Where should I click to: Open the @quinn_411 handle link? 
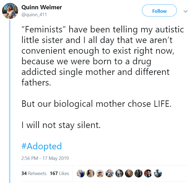[x=34, y=15]
